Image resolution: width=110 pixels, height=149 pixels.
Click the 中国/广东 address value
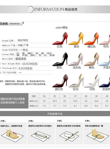pyautogui.click(x=23, y=45)
